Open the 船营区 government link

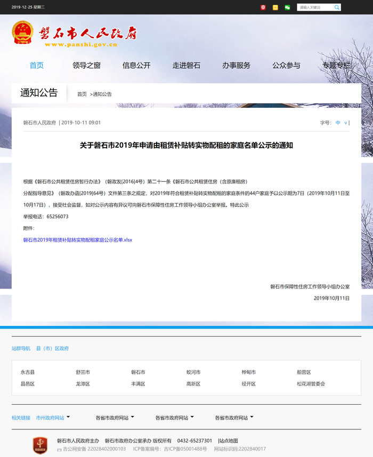(304, 372)
